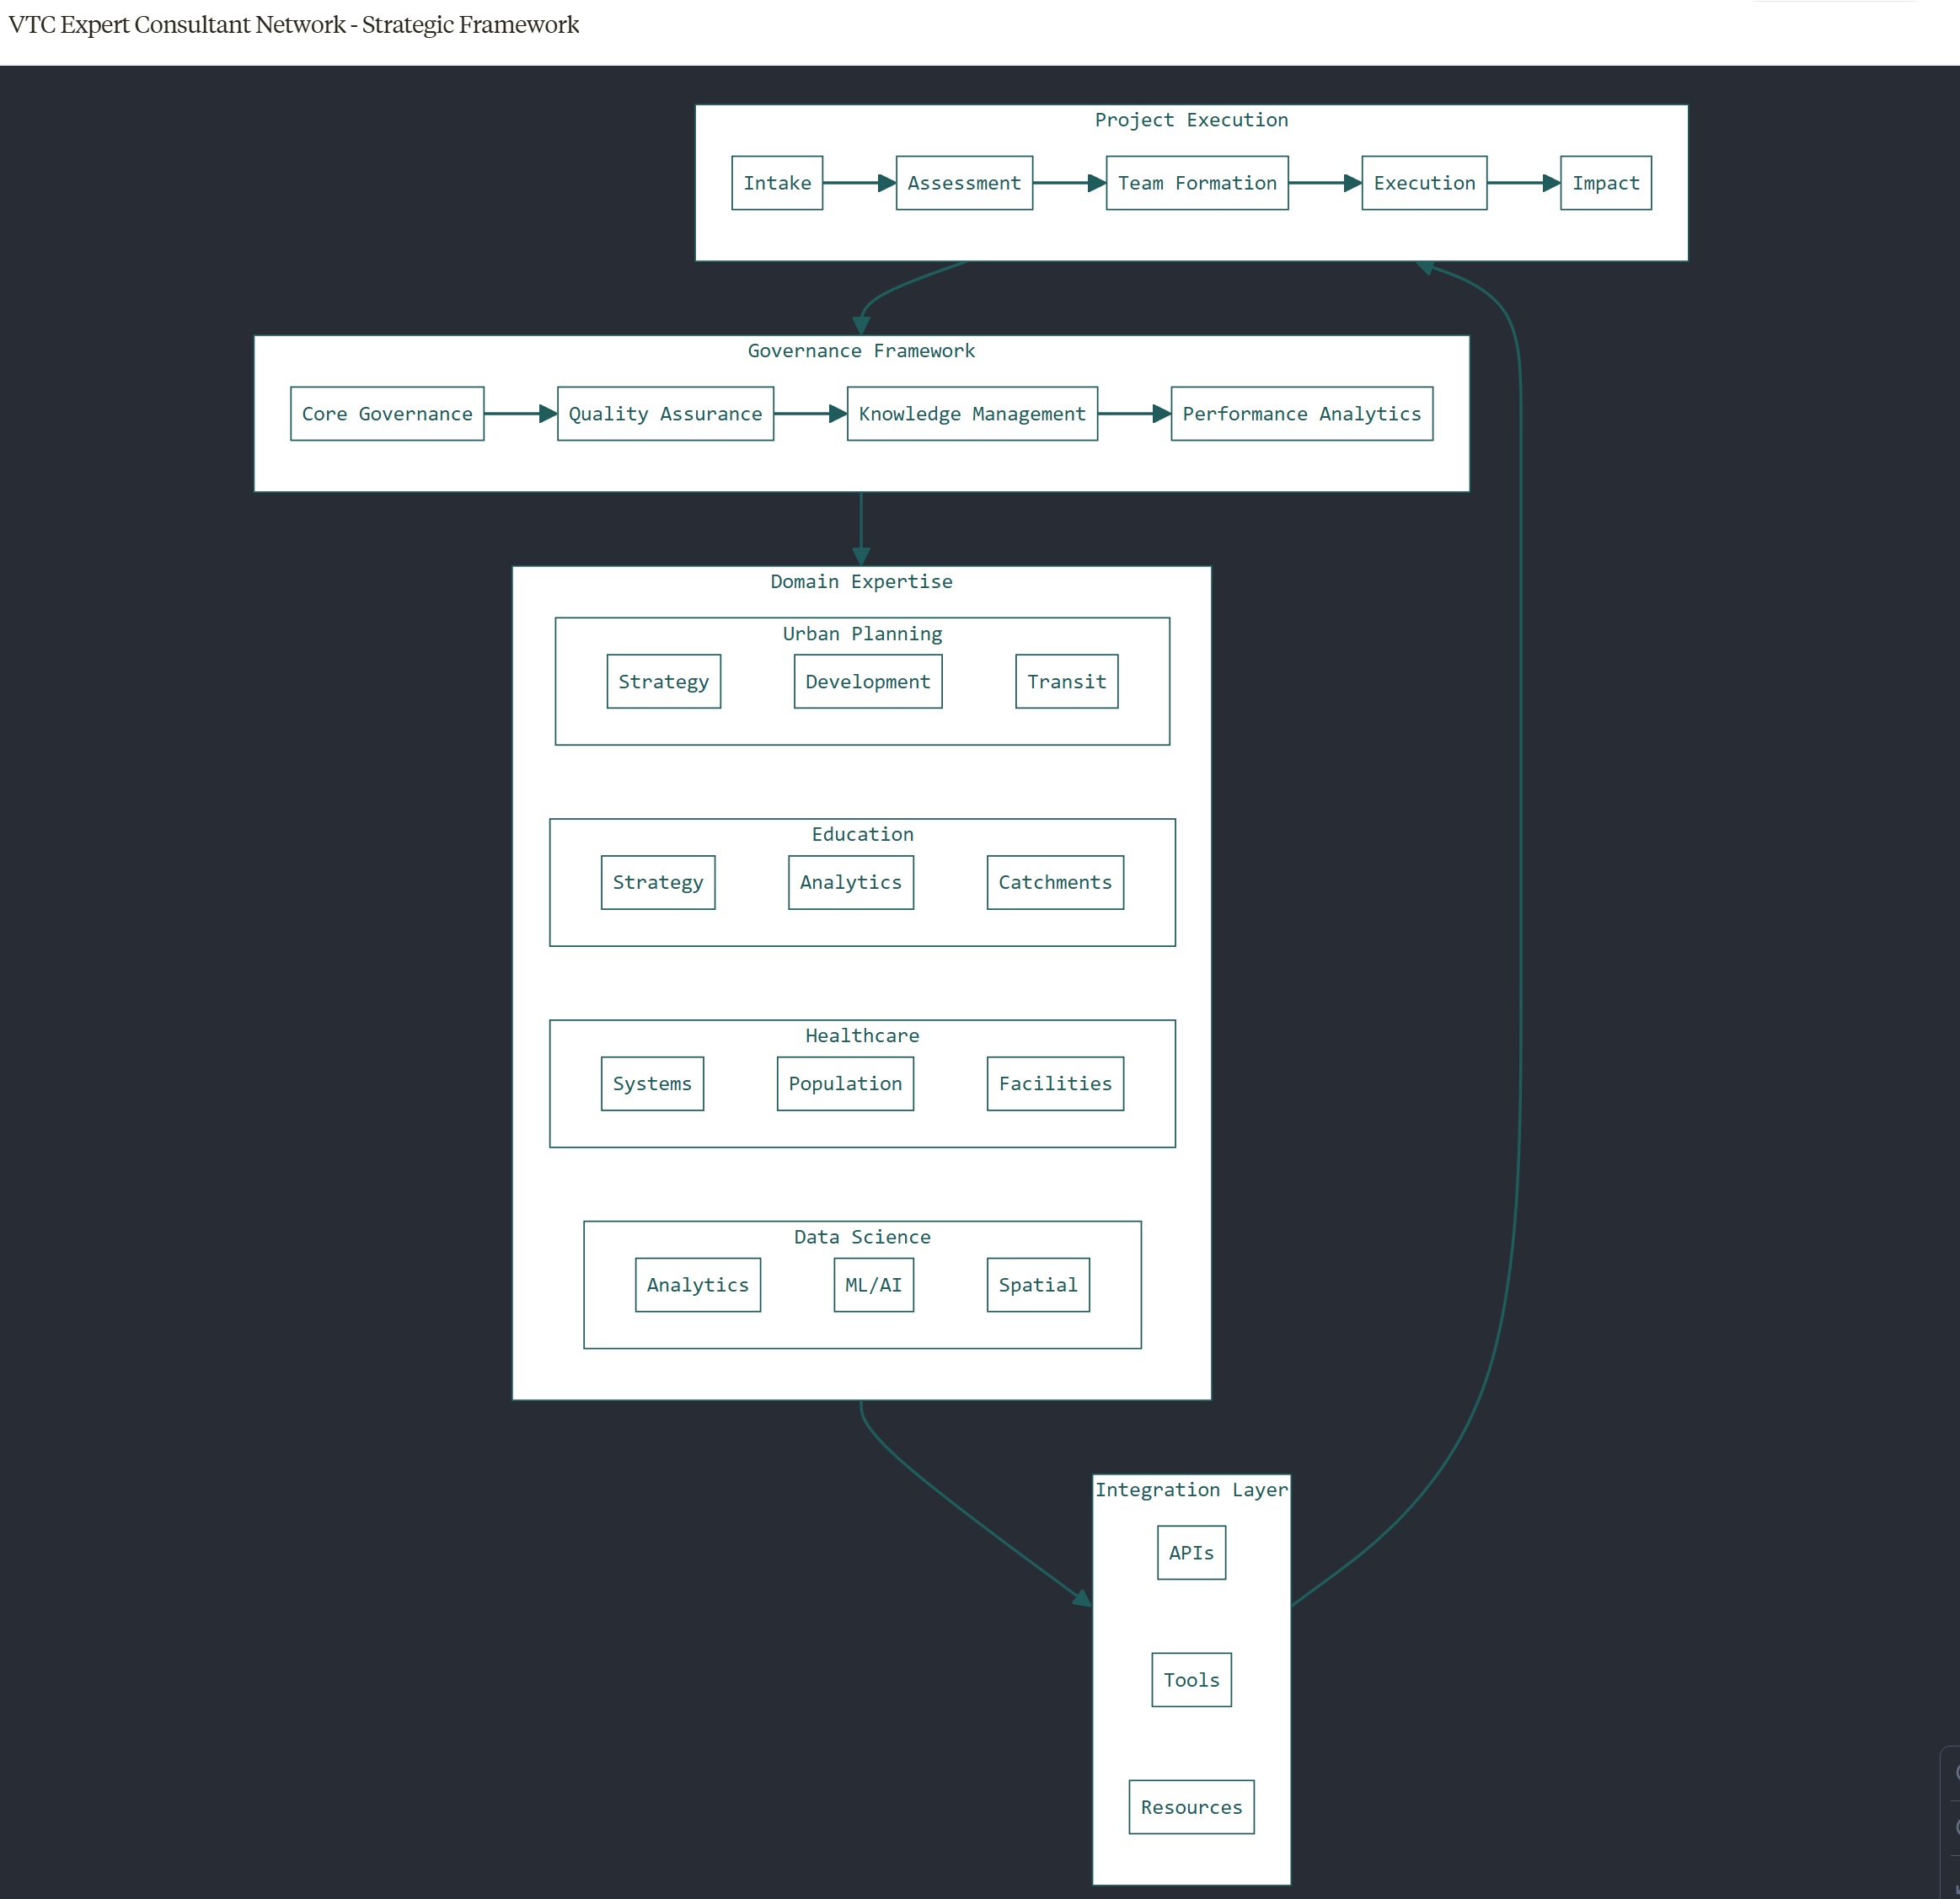This screenshot has width=1960, height=1899.
Task: Select Analytics inside the Education group
Action: click(850, 882)
